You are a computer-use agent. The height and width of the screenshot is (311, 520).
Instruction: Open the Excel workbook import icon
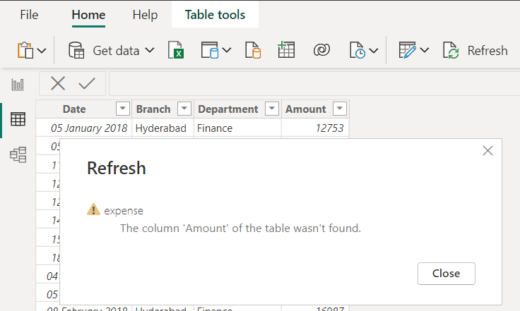[x=176, y=50]
